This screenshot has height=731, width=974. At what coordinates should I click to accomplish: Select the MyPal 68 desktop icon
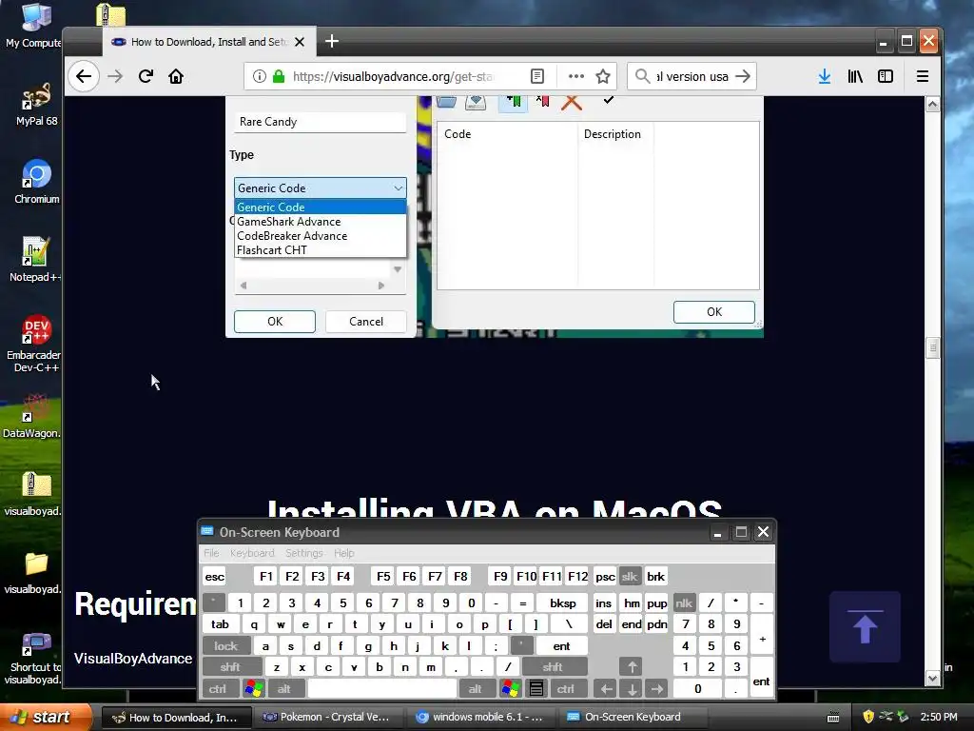tap(36, 105)
